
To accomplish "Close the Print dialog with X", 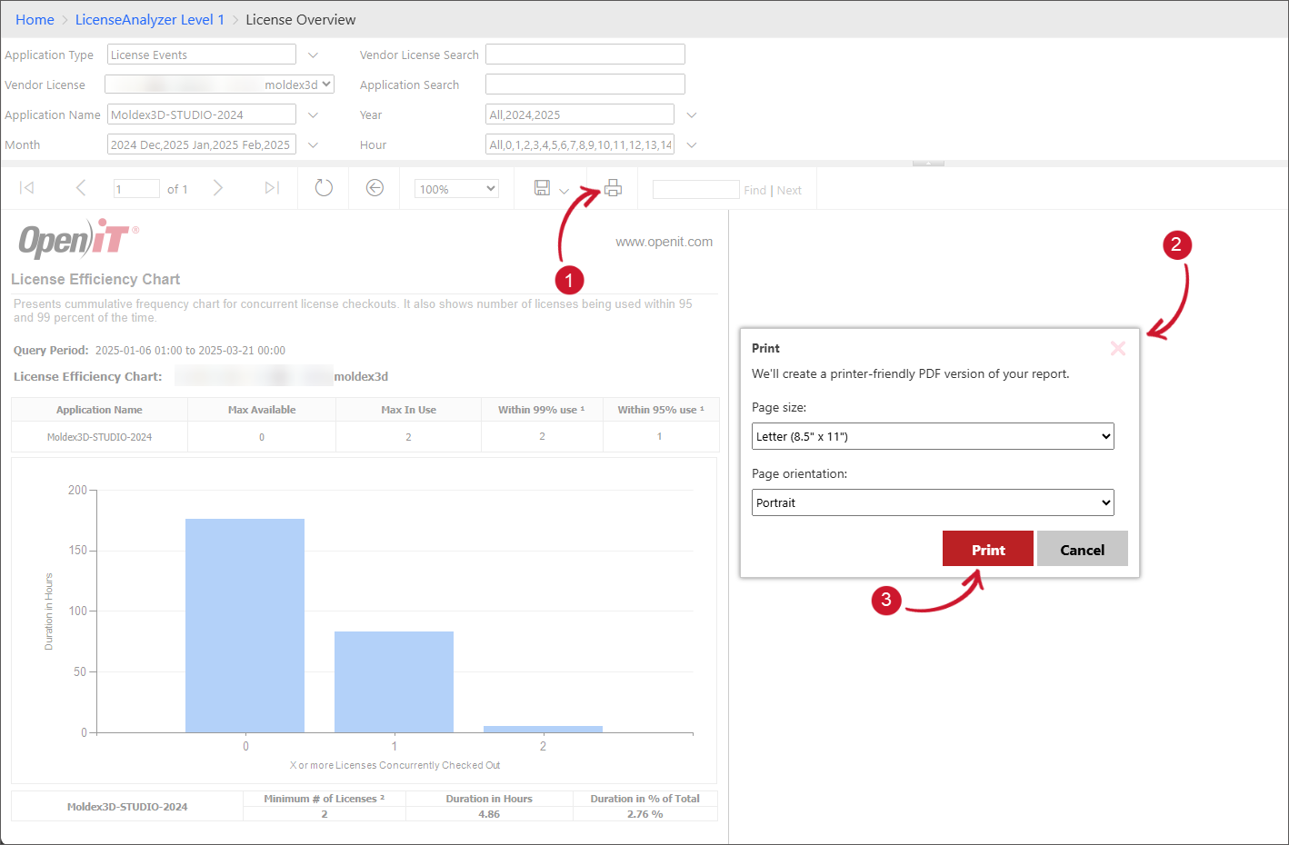I will click(1118, 349).
